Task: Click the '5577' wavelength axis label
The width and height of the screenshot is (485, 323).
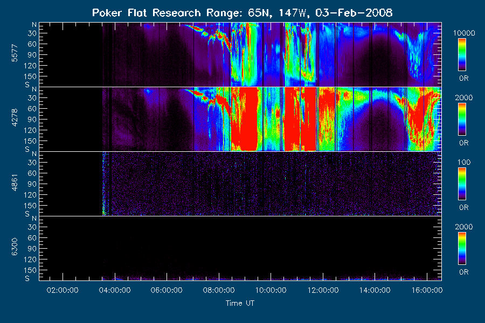Action: coord(15,53)
